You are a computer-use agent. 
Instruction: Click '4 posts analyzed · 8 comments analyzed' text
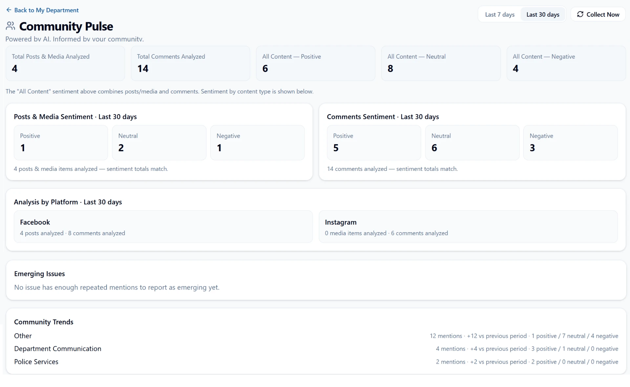[73, 233]
